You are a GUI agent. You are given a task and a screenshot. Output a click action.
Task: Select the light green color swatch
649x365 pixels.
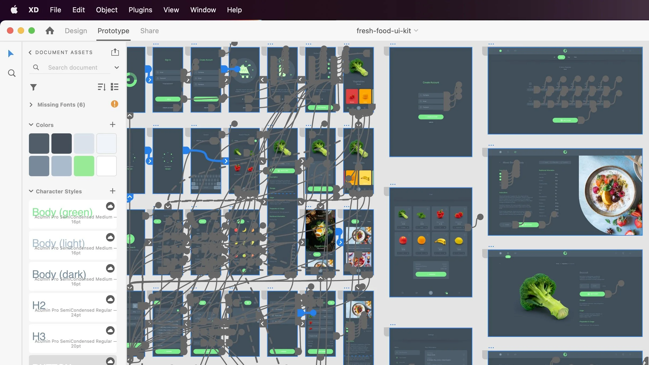pos(84,166)
